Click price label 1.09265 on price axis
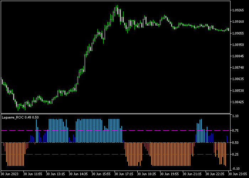This screenshot has height=178, width=249. [x=238, y=10]
